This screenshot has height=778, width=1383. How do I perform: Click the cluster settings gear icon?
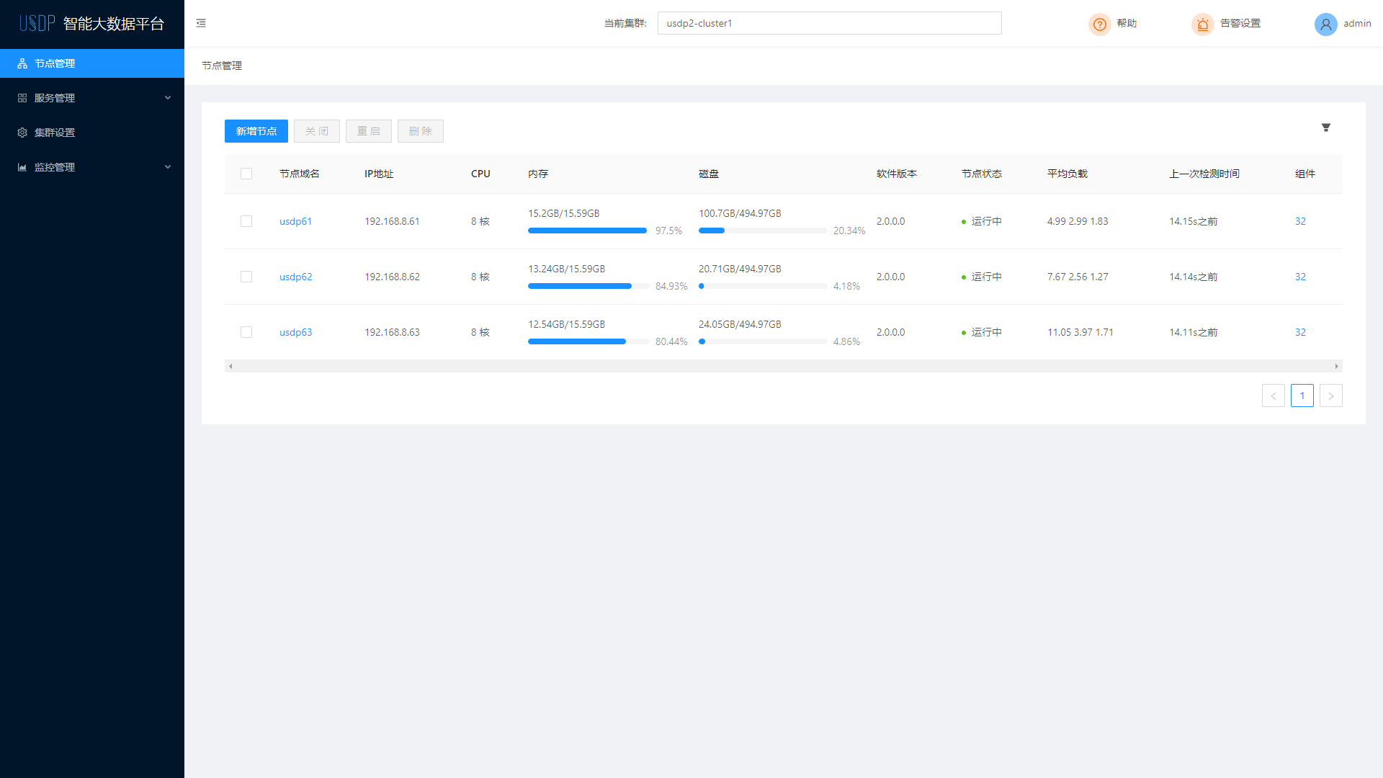(x=22, y=133)
